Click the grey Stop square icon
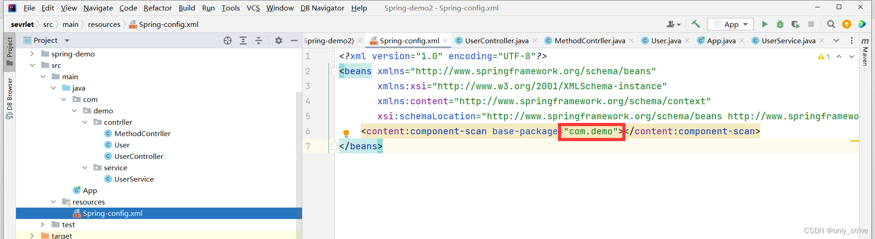Viewport: 875px width, 239px height. pyautogui.click(x=811, y=24)
